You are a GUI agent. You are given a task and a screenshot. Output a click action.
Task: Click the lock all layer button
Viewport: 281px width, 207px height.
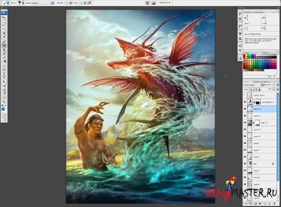click(259, 89)
